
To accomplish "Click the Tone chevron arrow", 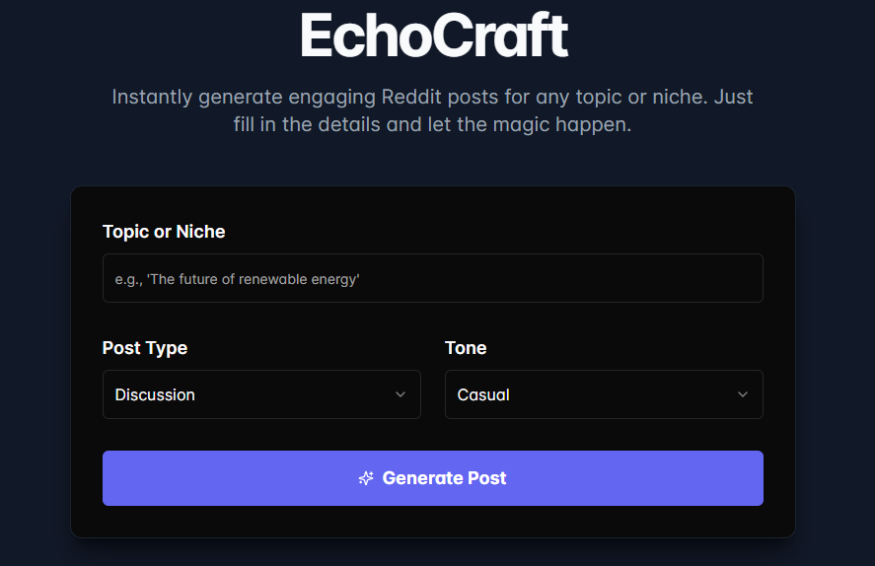I will (743, 394).
